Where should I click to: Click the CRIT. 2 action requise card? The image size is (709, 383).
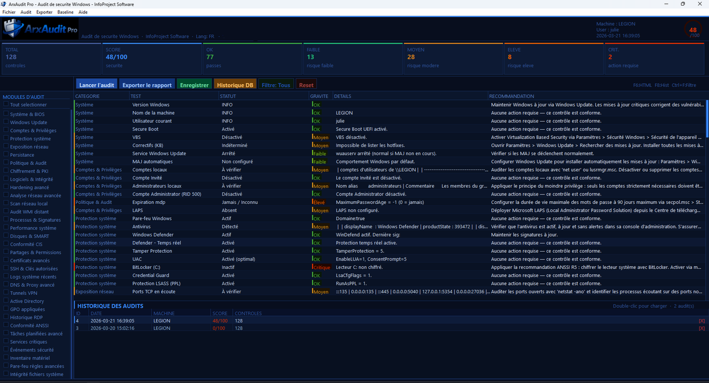click(656, 58)
